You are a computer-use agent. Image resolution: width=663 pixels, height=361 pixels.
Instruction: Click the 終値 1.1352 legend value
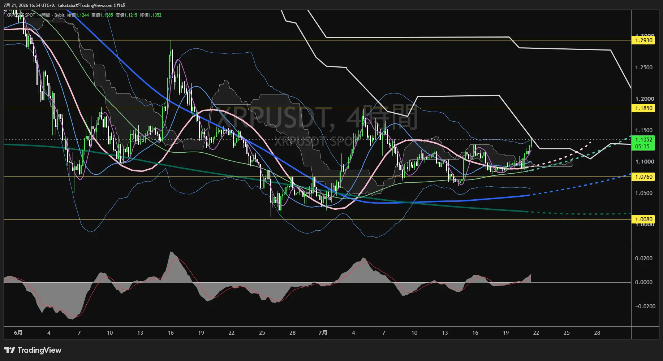click(151, 15)
